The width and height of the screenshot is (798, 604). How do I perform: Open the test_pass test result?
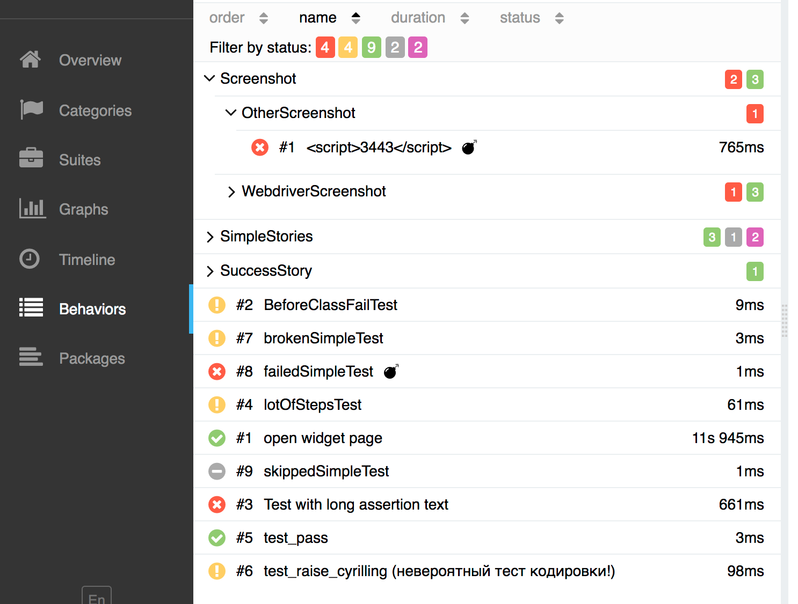coord(487,537)
